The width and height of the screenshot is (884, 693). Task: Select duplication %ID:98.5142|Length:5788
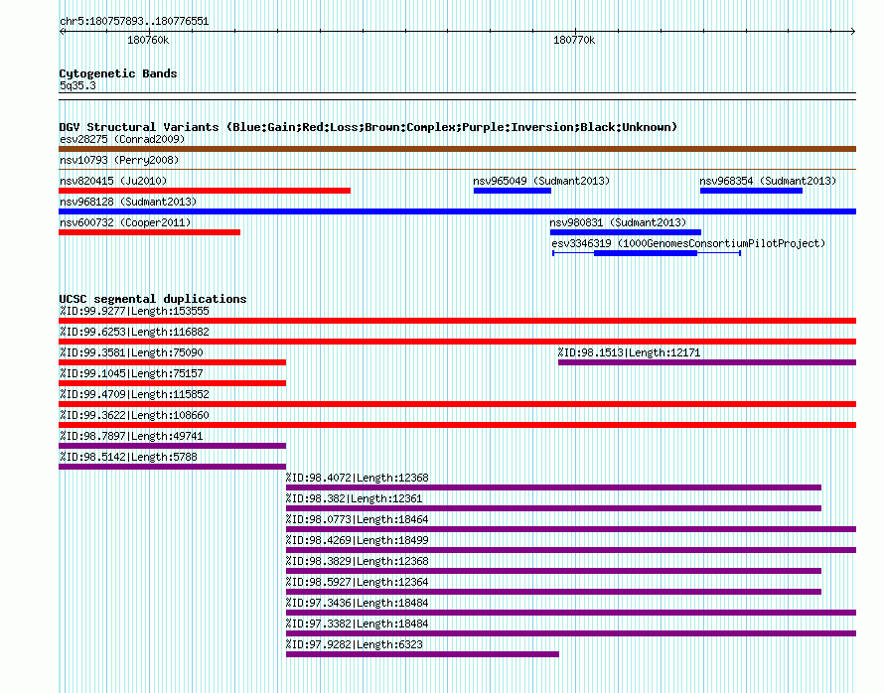[x=173, y=467]
